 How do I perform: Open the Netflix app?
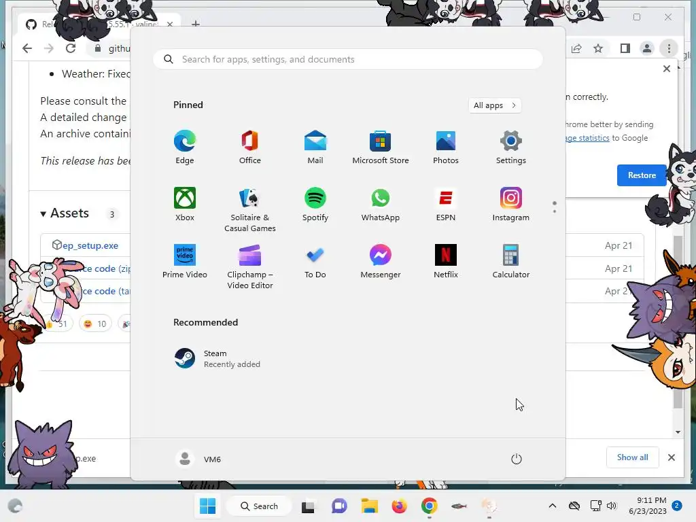[446, 262]
